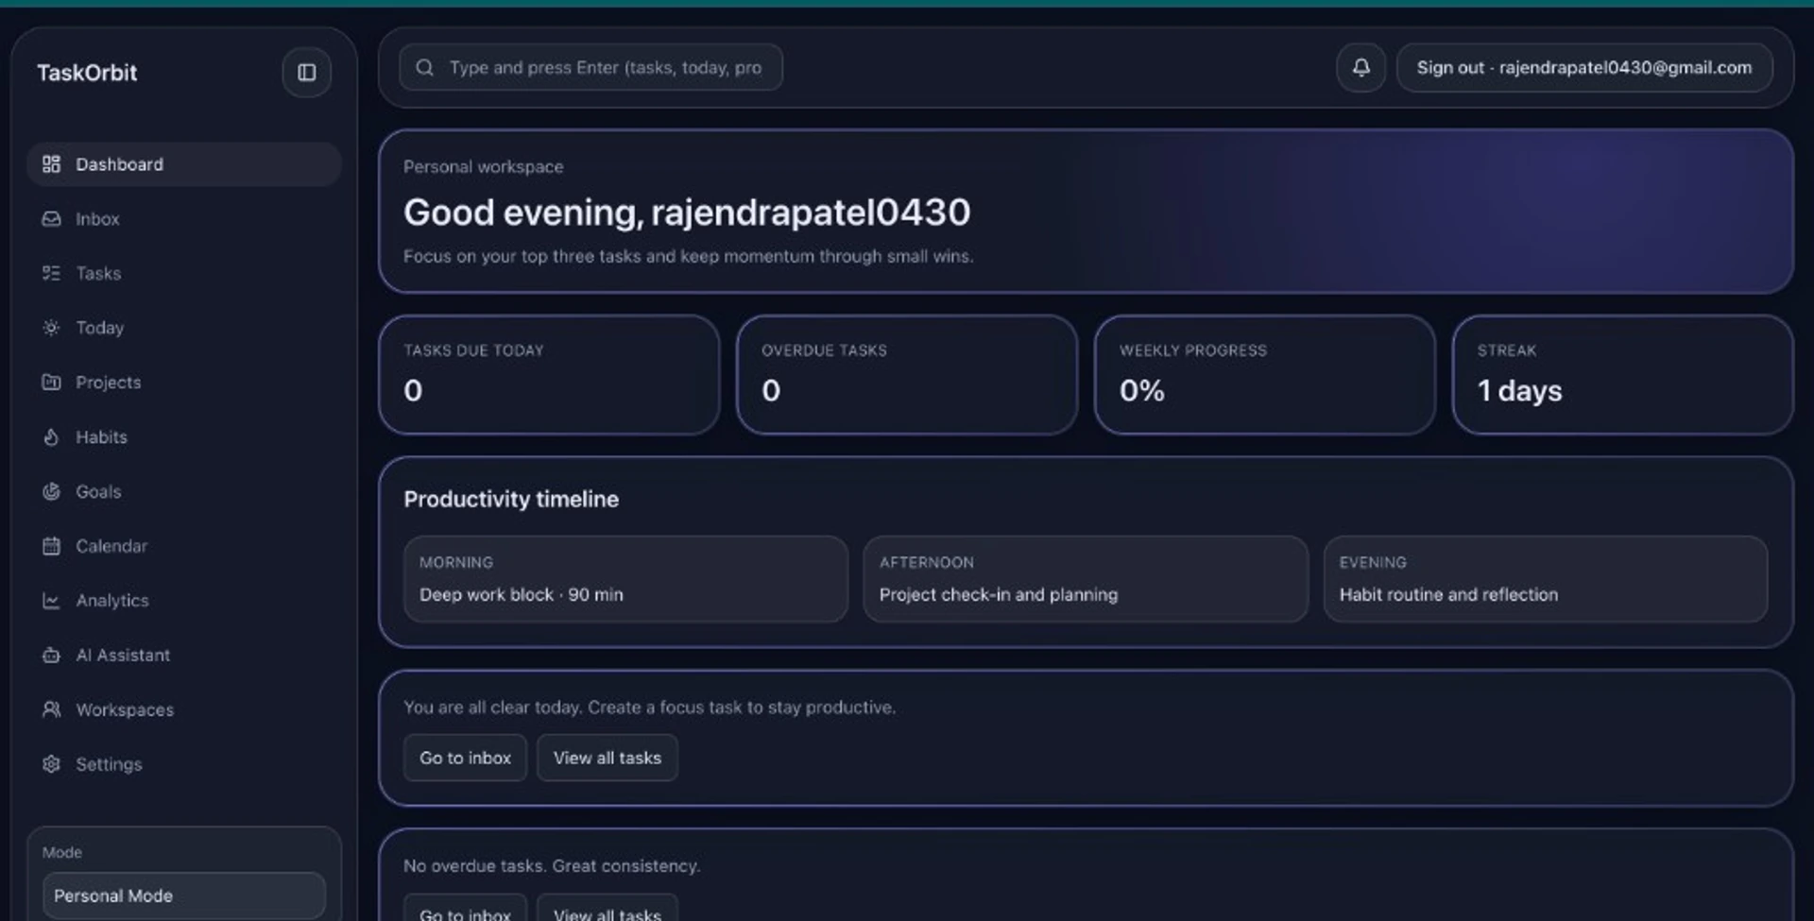Click the Analytics chart icon in sidebar
Viewport: 1814px width, 921px height.
point(52,601)
